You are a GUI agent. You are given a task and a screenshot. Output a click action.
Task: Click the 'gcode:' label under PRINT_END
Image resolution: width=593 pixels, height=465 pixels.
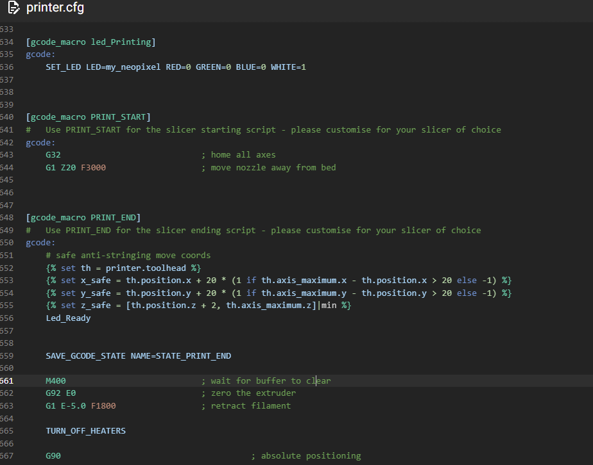tap(40, 243)
